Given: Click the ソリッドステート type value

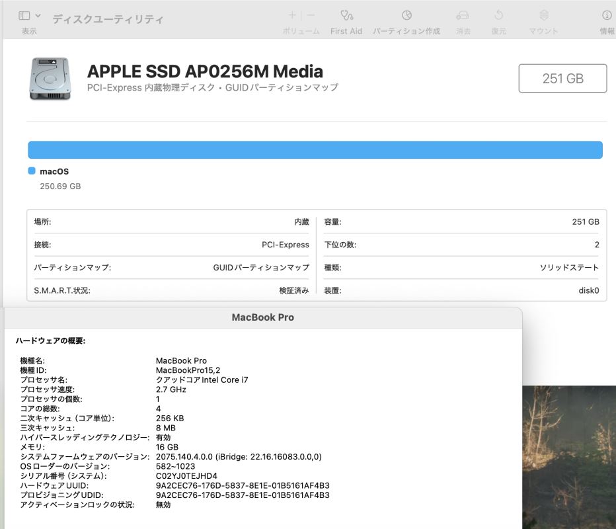Looking at the screenshot, I should point(569,268).
